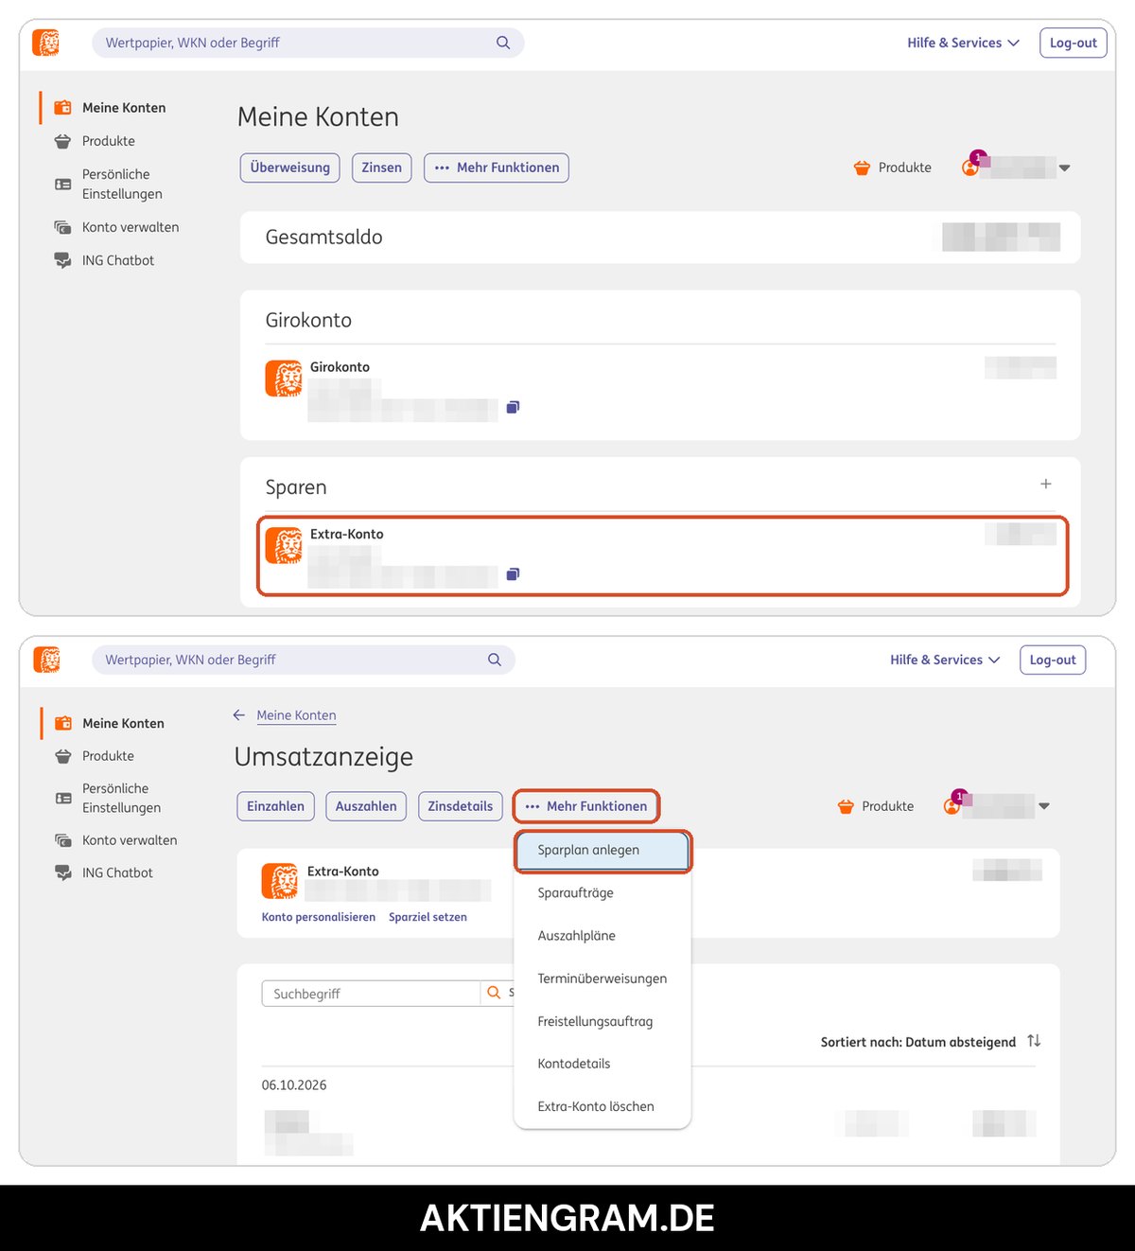The height and width of the screenshot is (1251, 1135).
Task: Click the Produkte basket icon in bottom sidebar
Action: pos(63,756)
